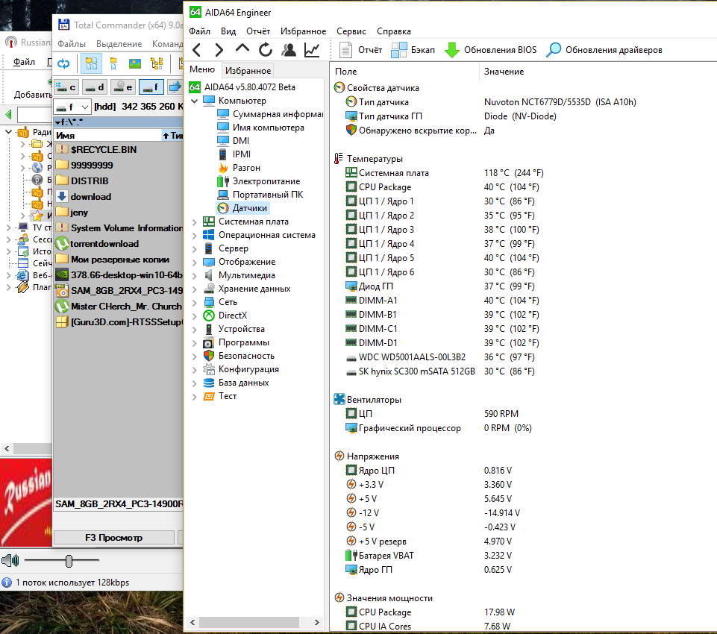
Task: Expand the Мультимедиа tree node
Action: (194, 276)
